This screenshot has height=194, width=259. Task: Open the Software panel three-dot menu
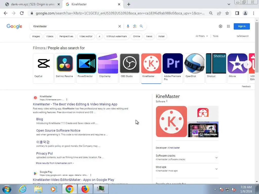167,101
